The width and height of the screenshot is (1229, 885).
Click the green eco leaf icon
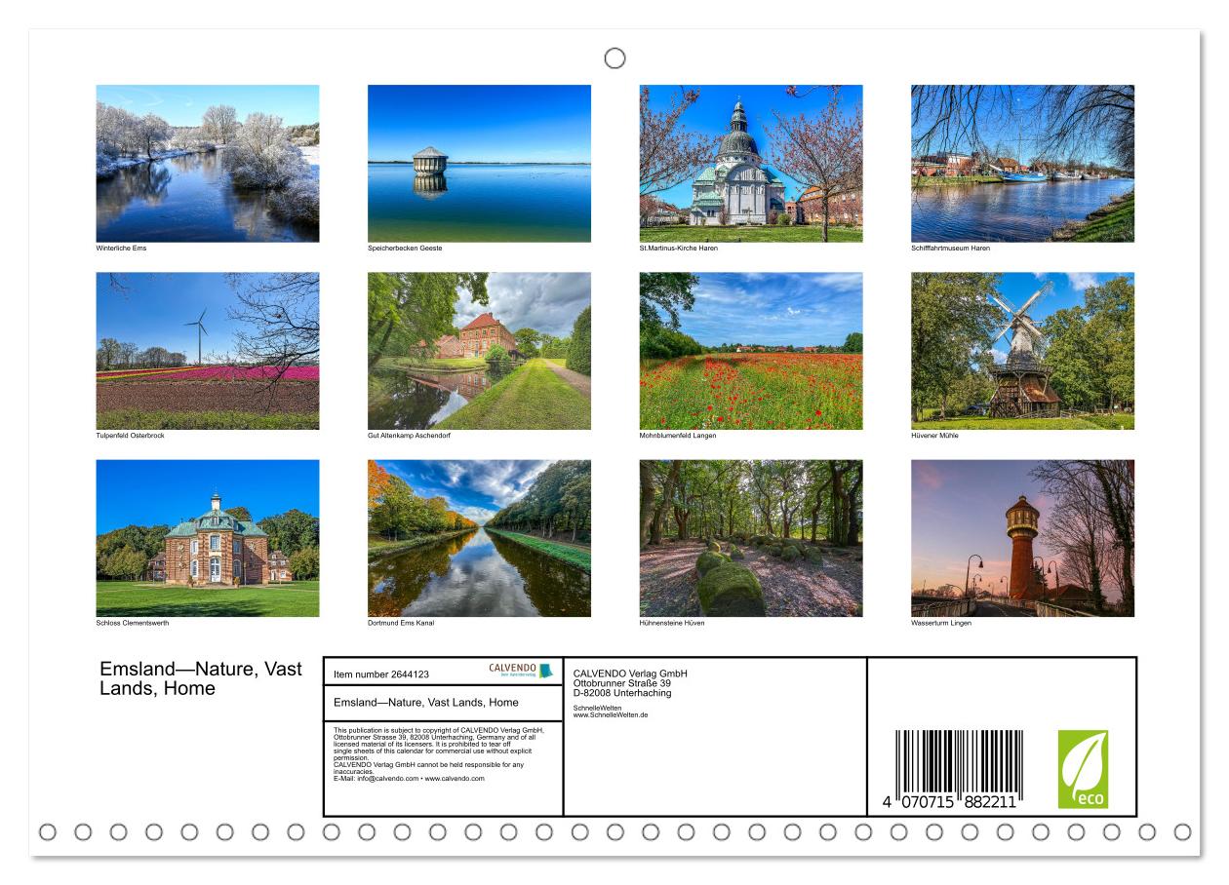(x=1083, y=769)
